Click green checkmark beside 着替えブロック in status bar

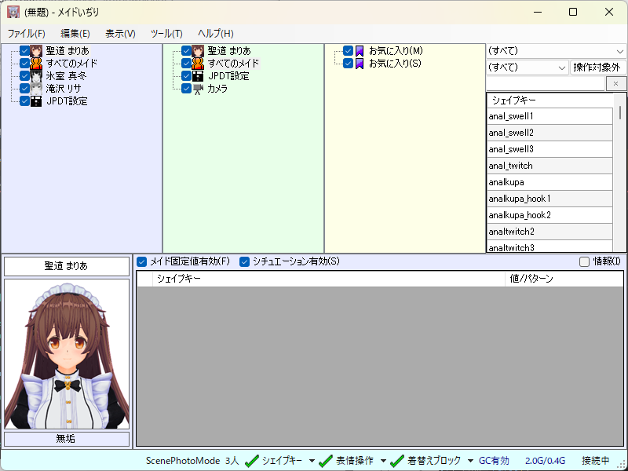tap(396, 461)
